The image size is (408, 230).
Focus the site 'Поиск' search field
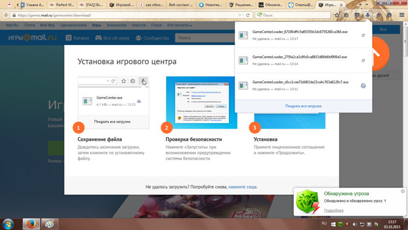tap(205, 38)
